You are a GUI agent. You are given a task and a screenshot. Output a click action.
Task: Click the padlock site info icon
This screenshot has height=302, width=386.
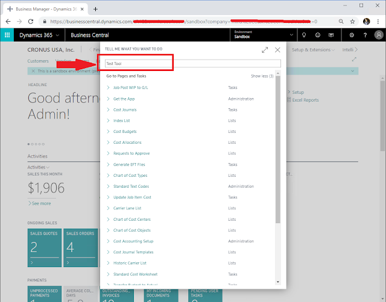click(45, 22)
